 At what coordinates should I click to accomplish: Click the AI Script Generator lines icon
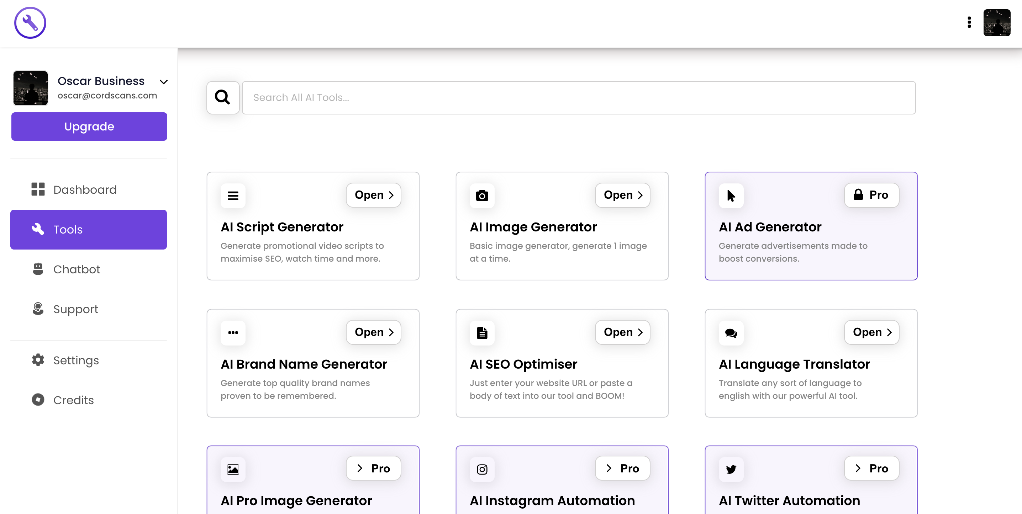tap(233, 196)
